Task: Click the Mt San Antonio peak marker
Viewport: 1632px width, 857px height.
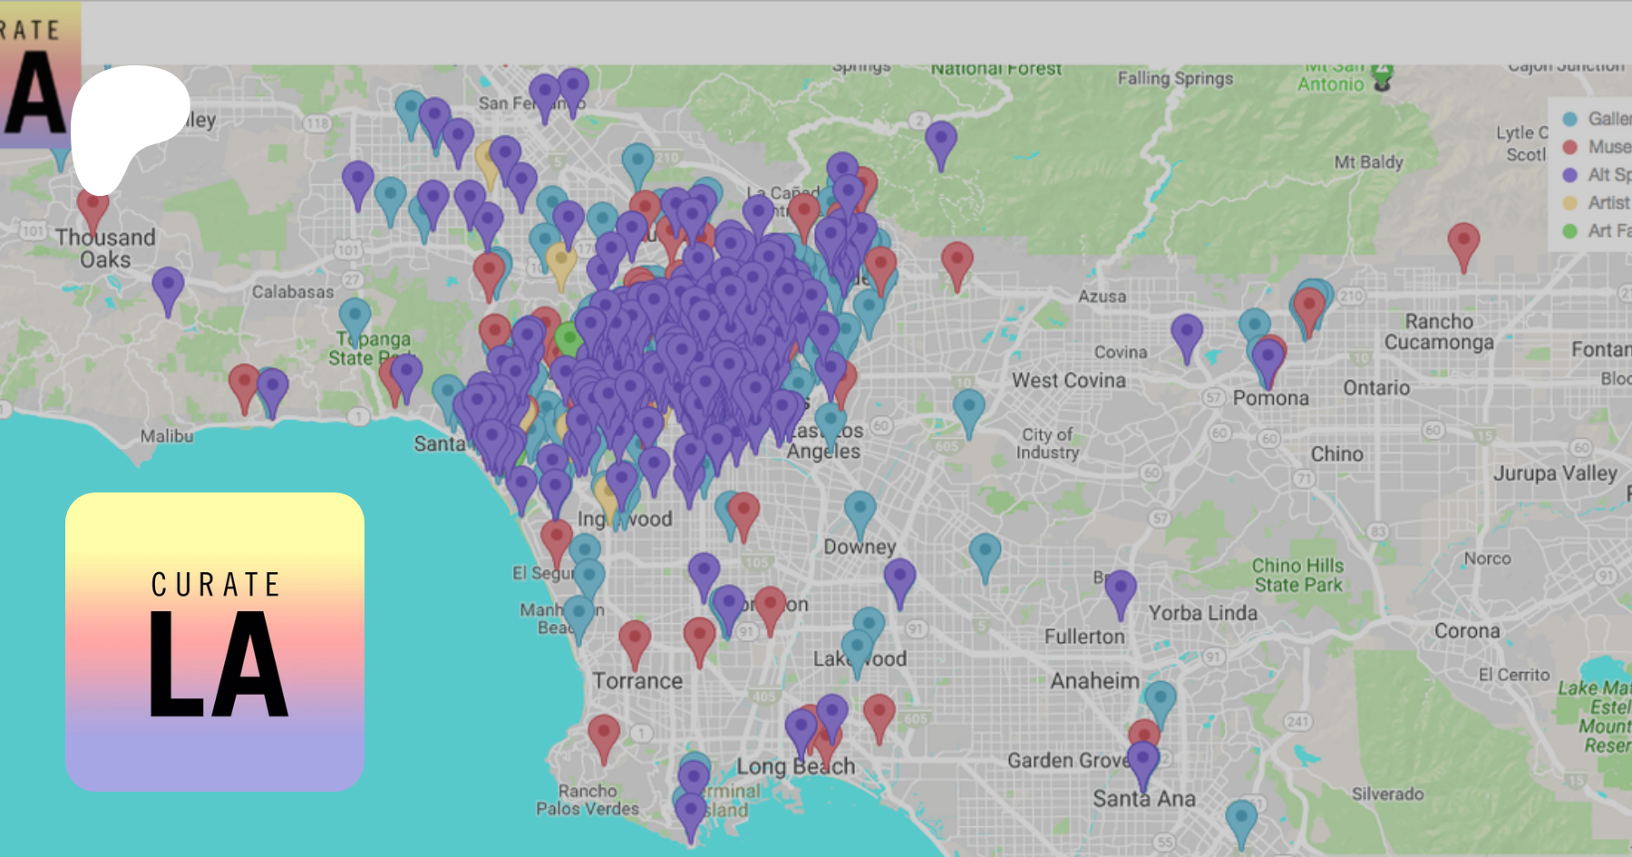Action: [x=1382, y=78]
